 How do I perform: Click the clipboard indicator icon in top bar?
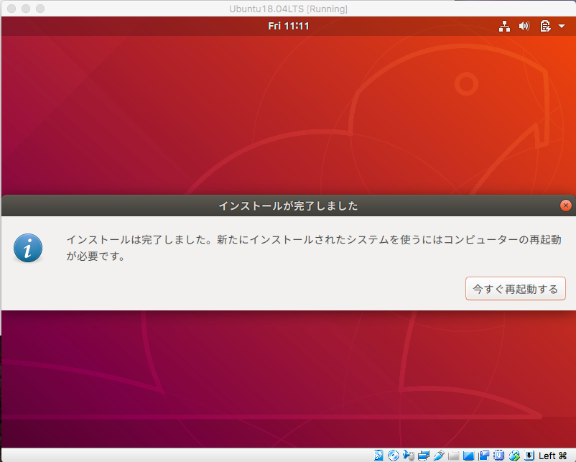[x=545, y=26]
